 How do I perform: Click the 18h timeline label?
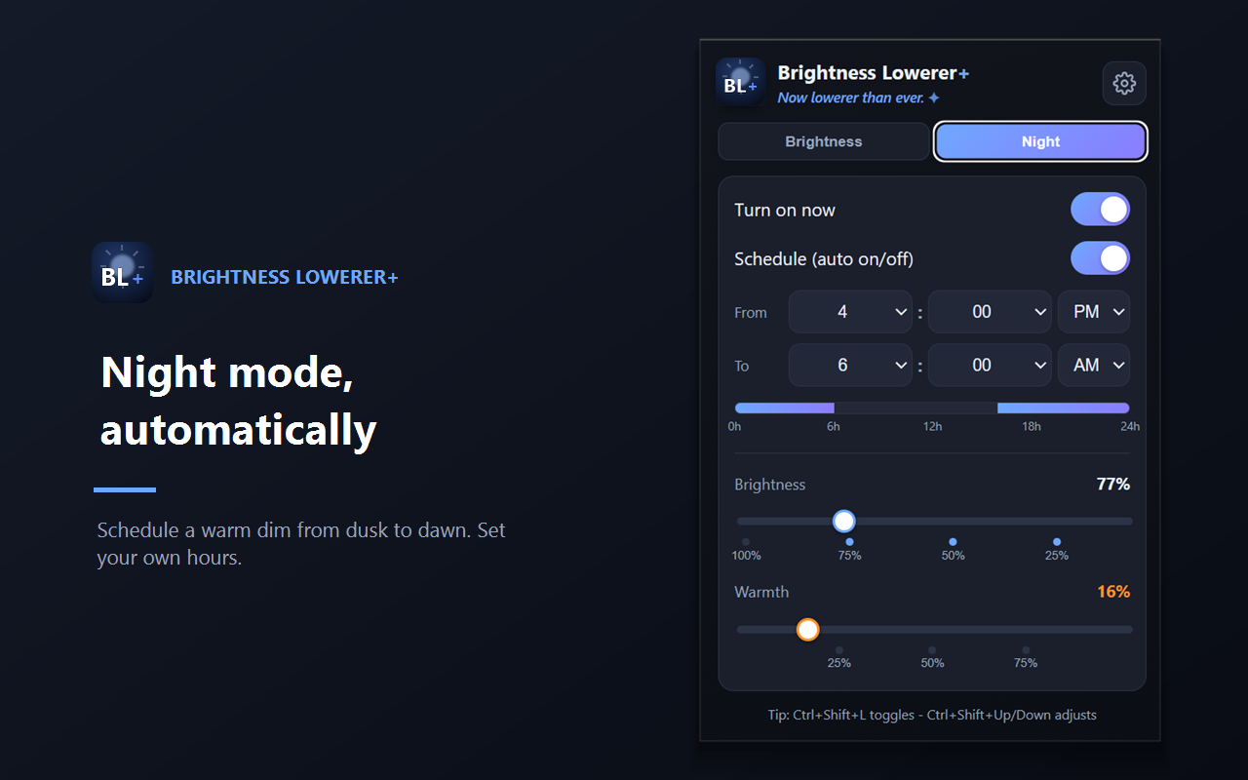pos(1032,426)
